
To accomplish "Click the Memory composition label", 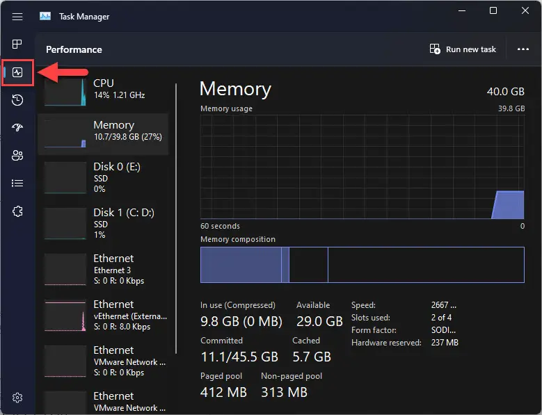I will (238, 239).
